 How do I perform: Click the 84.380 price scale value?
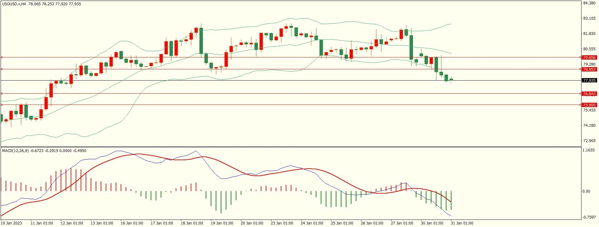coord(589,3)
